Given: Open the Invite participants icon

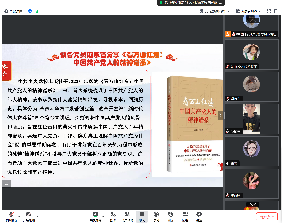Looking at the screenshot, I should click(x=112, y=215).
